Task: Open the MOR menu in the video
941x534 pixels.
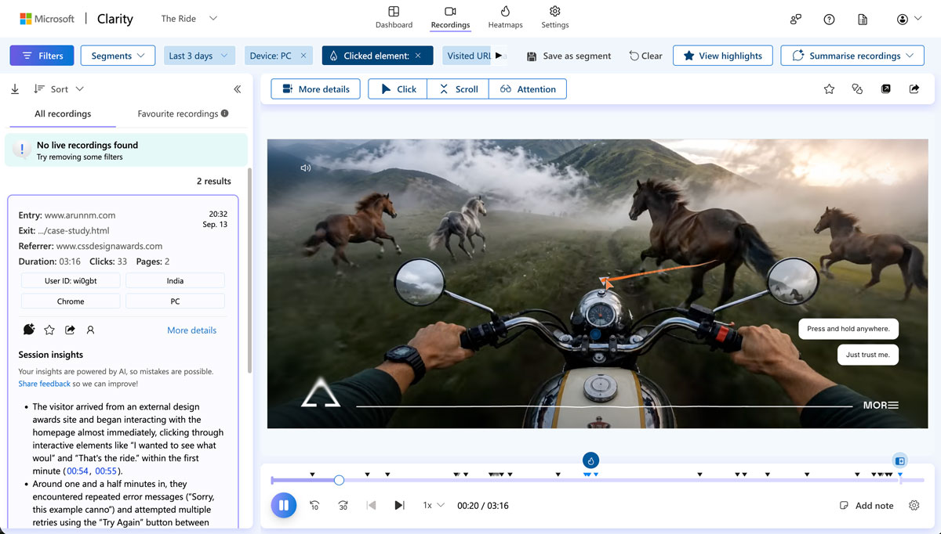Action: tap(881, 405)
